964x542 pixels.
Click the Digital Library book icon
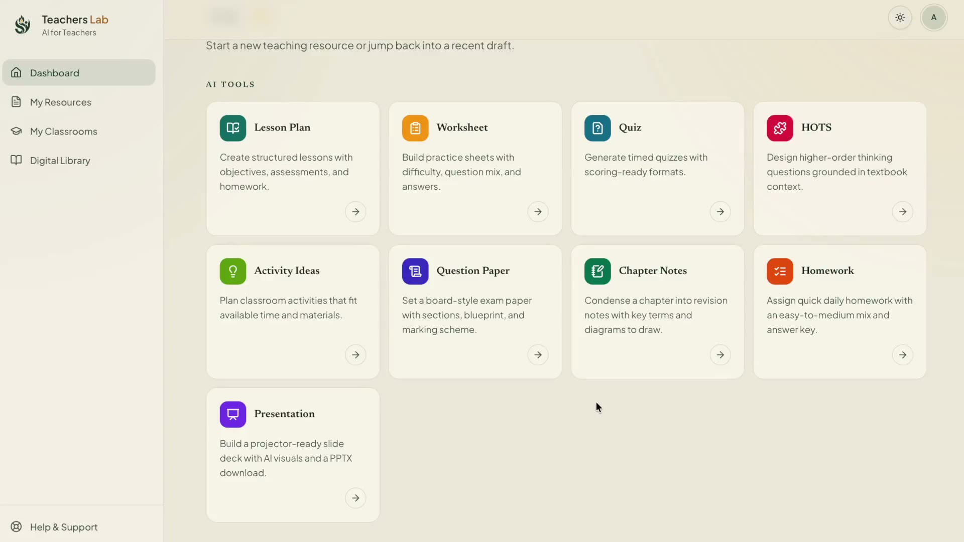coord(16,160)
